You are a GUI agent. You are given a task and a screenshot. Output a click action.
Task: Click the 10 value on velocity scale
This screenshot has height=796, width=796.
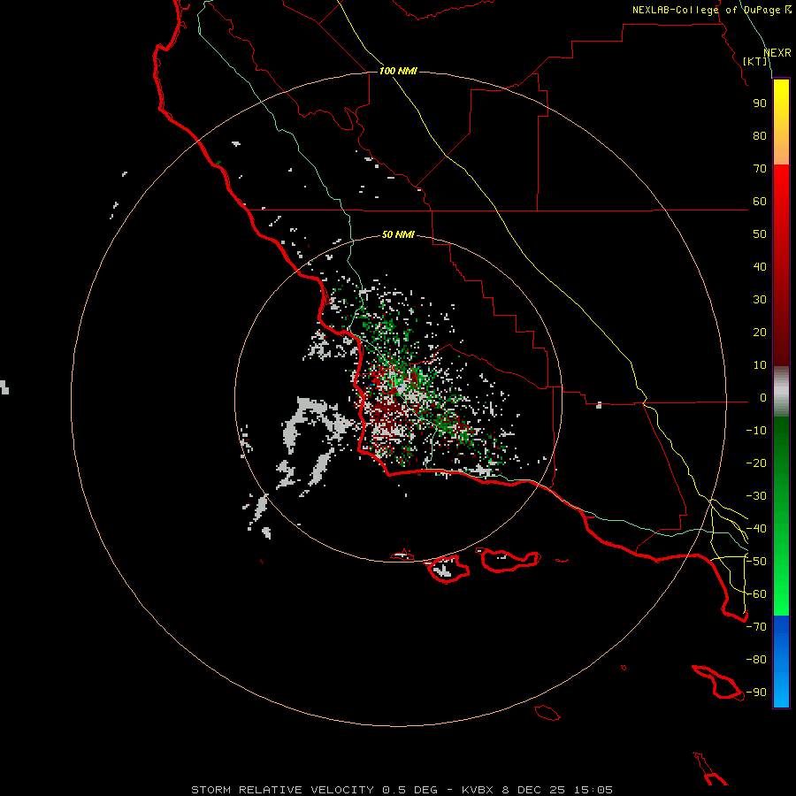760,365
